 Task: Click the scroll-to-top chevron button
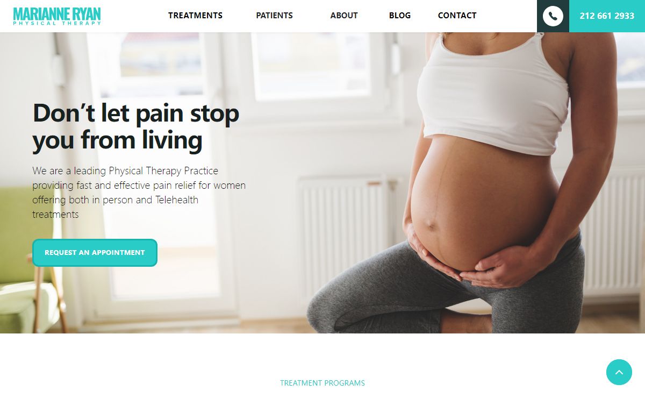click(x=619, y=372)
